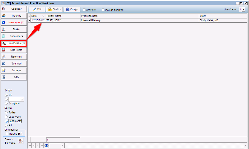Click the row selector arrow indicator

[x=29, y=20]
